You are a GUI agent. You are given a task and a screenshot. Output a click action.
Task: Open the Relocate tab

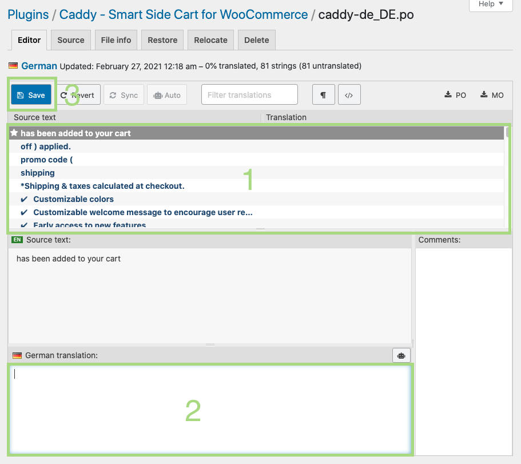[x=210, y=40]
